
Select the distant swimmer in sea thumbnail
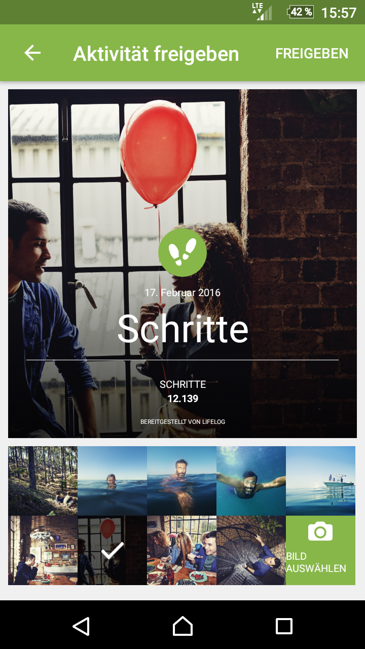coord(113,481)
